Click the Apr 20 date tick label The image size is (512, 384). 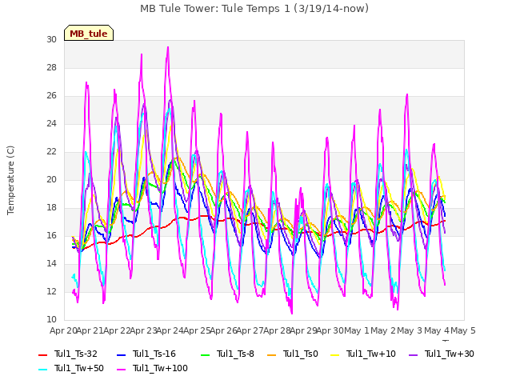click(63, 330)
